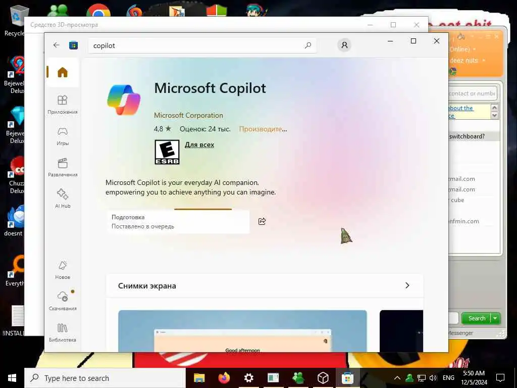Click the Microsoft Store logo icon
Image resolution: width=517 pixels, height=388 pixels.
73,45
